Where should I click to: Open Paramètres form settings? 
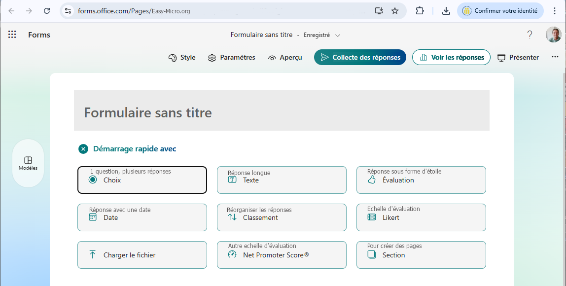[x=232, y=58]
